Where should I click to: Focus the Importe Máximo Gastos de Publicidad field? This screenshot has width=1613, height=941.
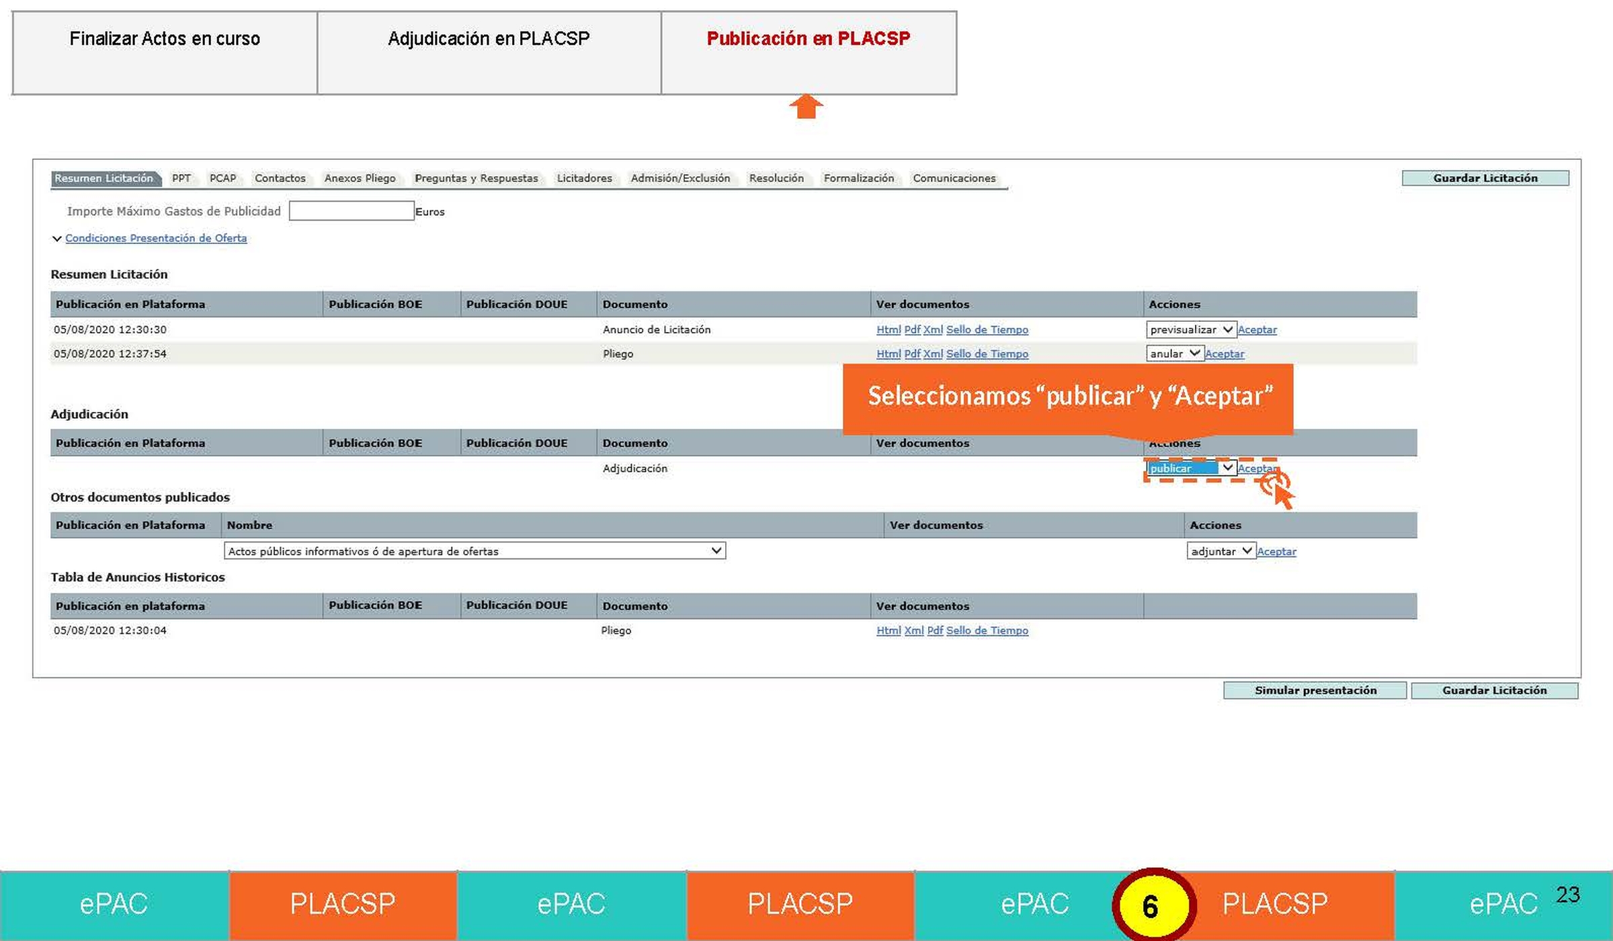tap(351, 211)
